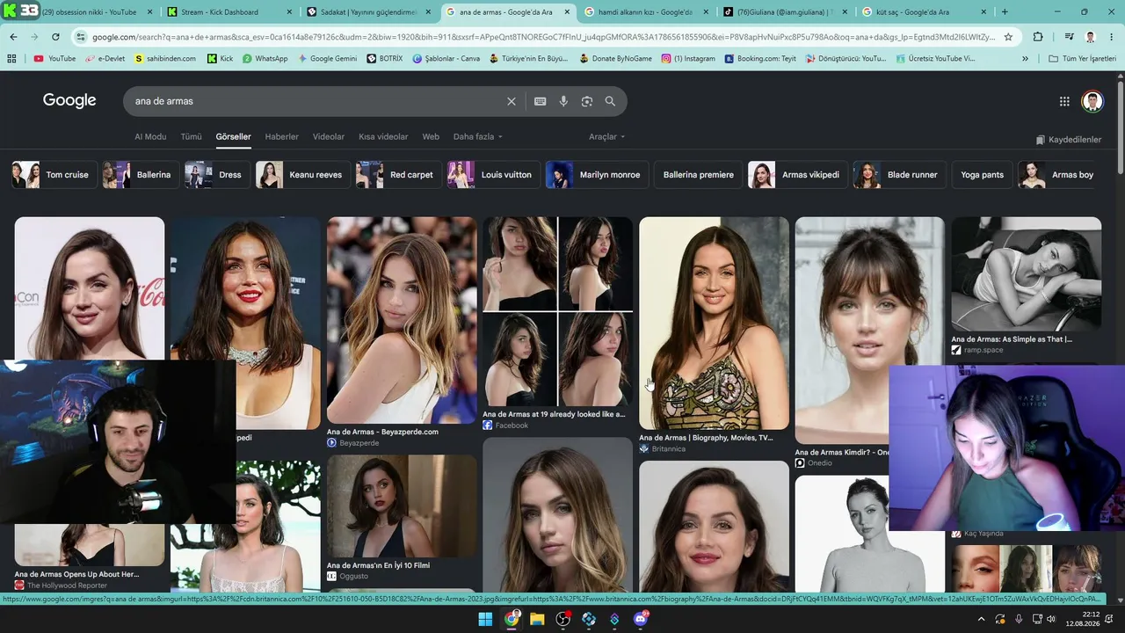
Task: Open the bookmarks bar apps grid icon
Action: tap(11, 59)
